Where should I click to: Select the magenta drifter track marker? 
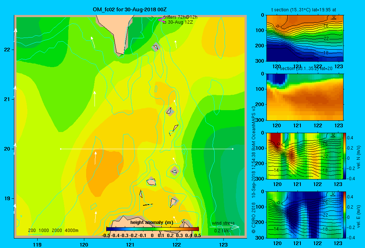(161, 20)
